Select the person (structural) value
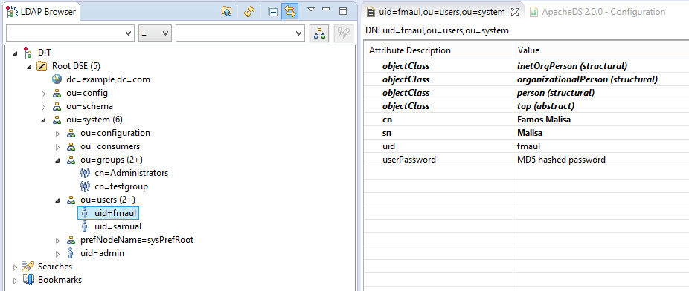 (x=556, y=93)
